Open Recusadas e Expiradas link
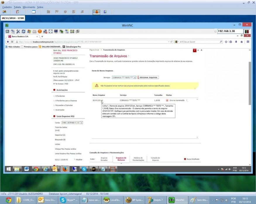 click(64, 105)
